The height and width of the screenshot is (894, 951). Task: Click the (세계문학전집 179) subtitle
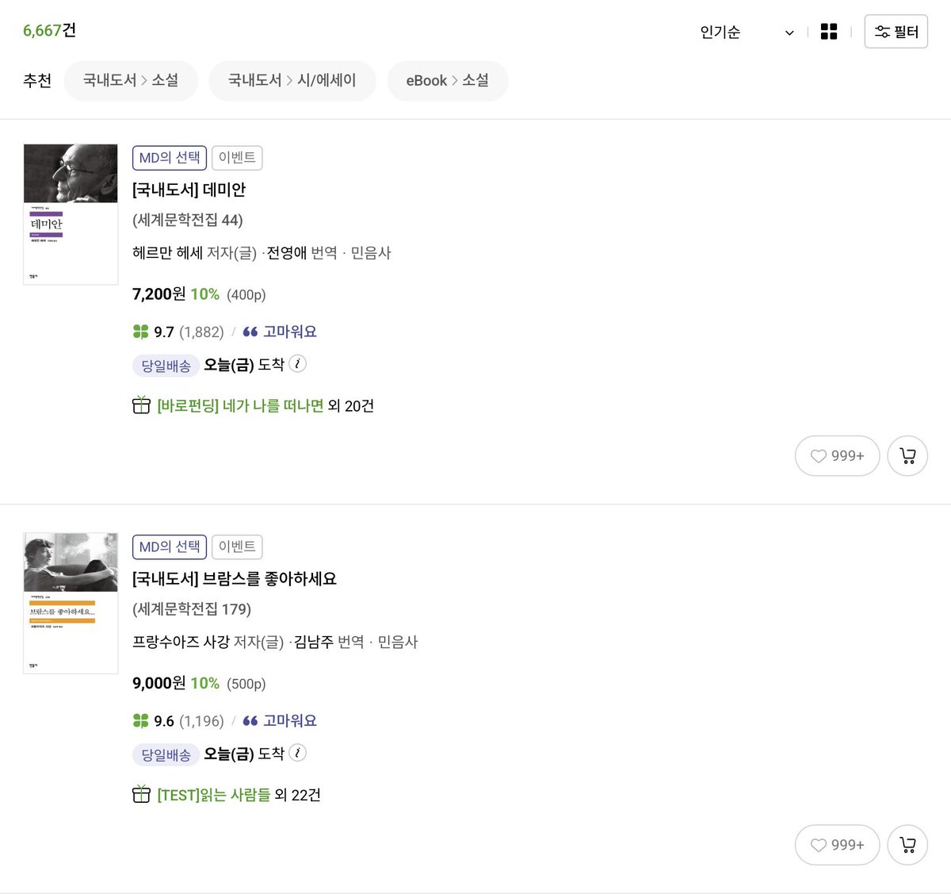tap(192, 608)
